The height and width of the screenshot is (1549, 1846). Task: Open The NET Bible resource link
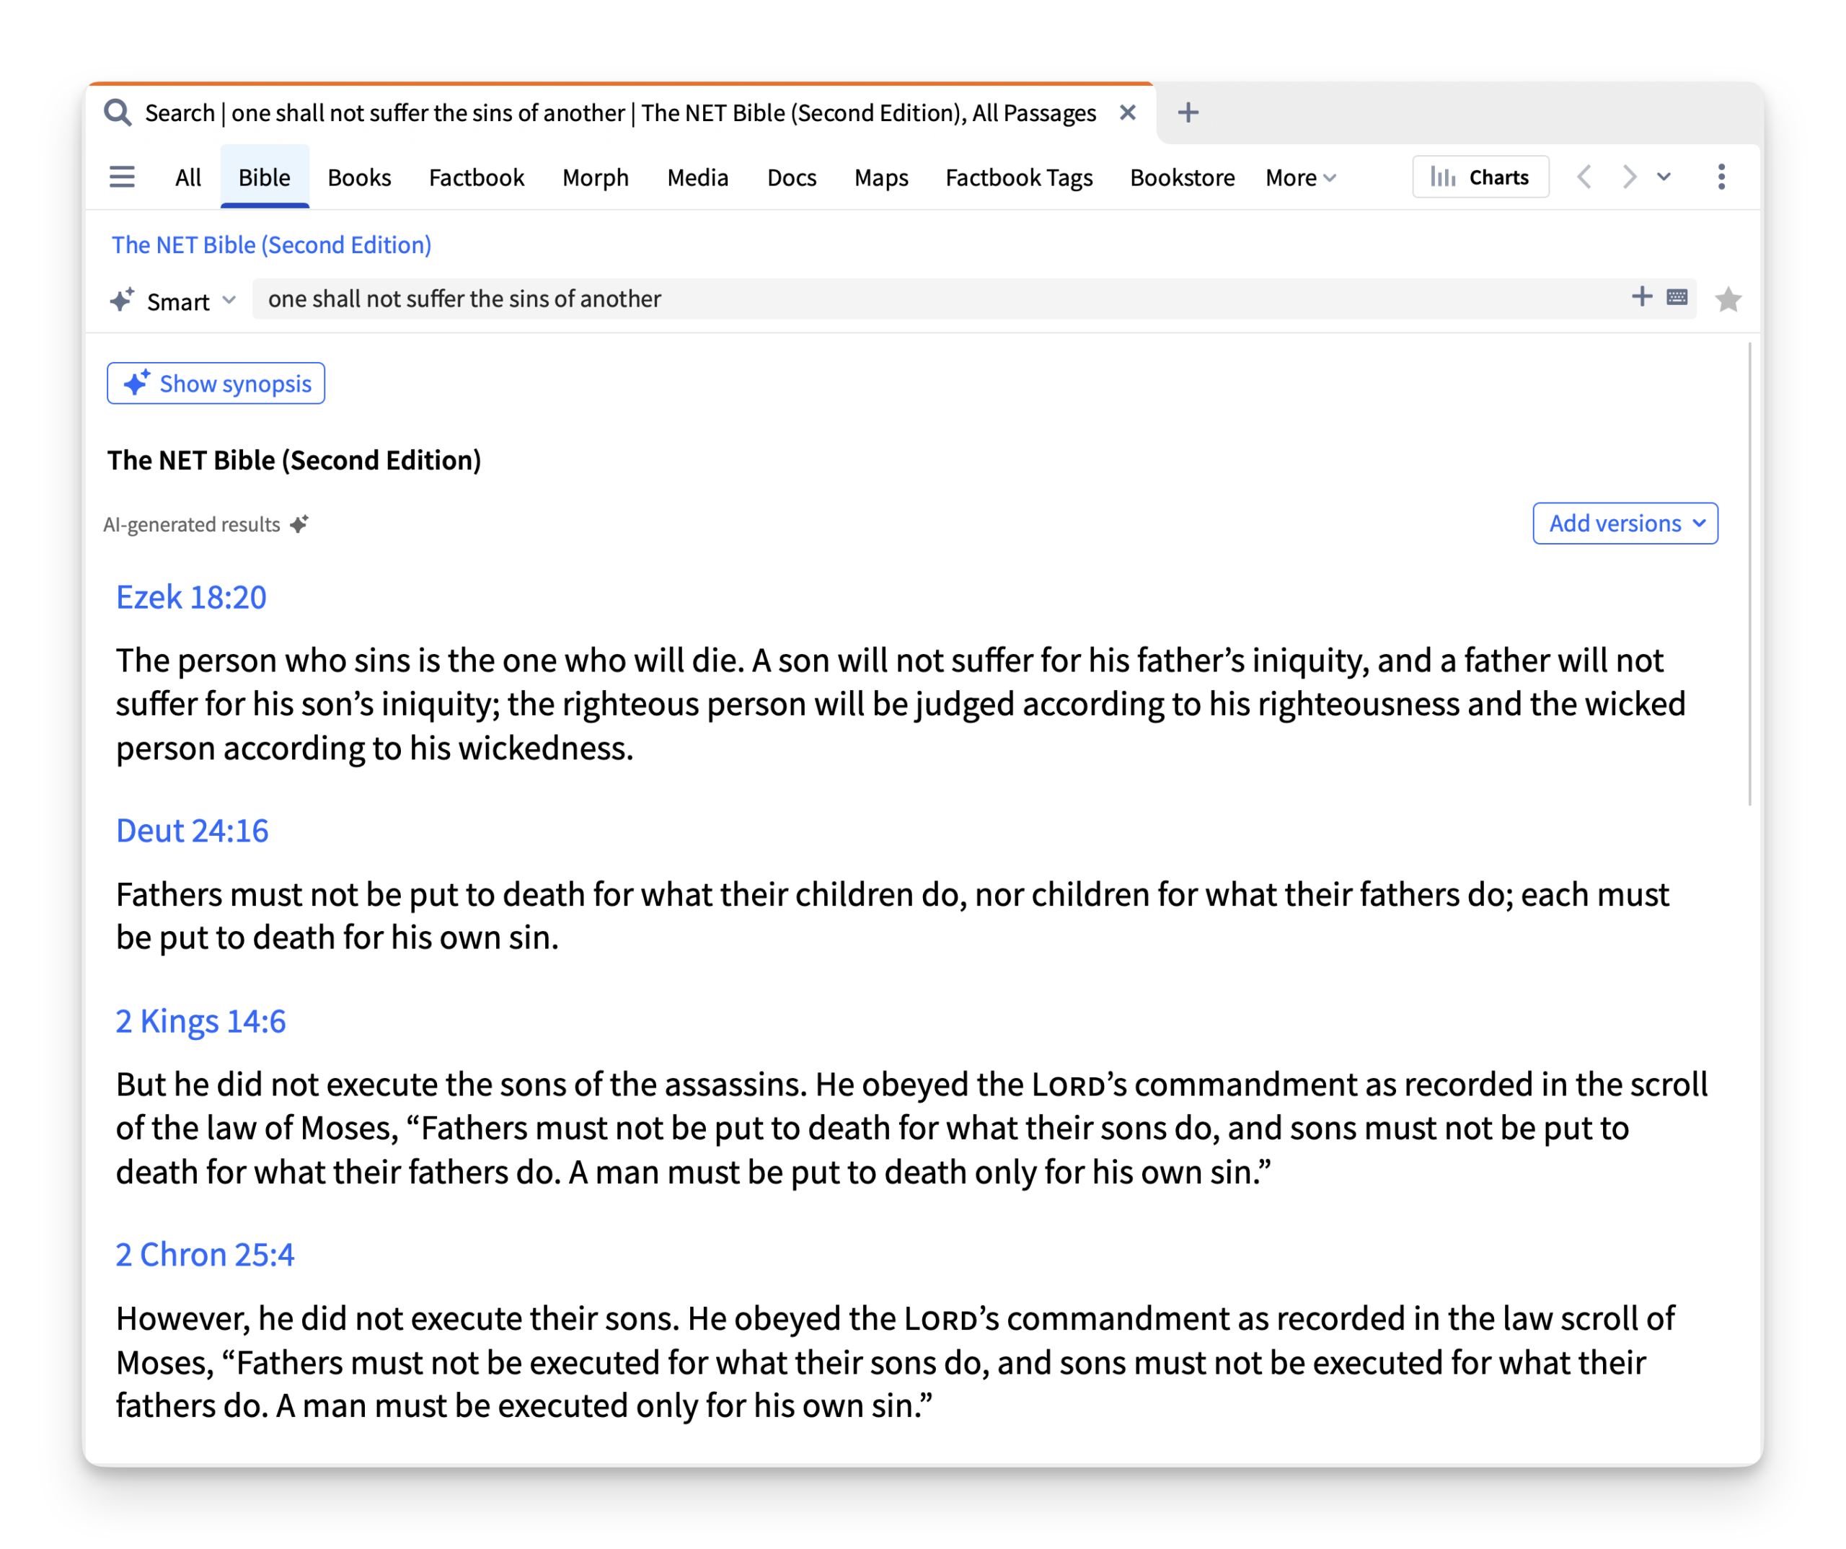point(272,245)
